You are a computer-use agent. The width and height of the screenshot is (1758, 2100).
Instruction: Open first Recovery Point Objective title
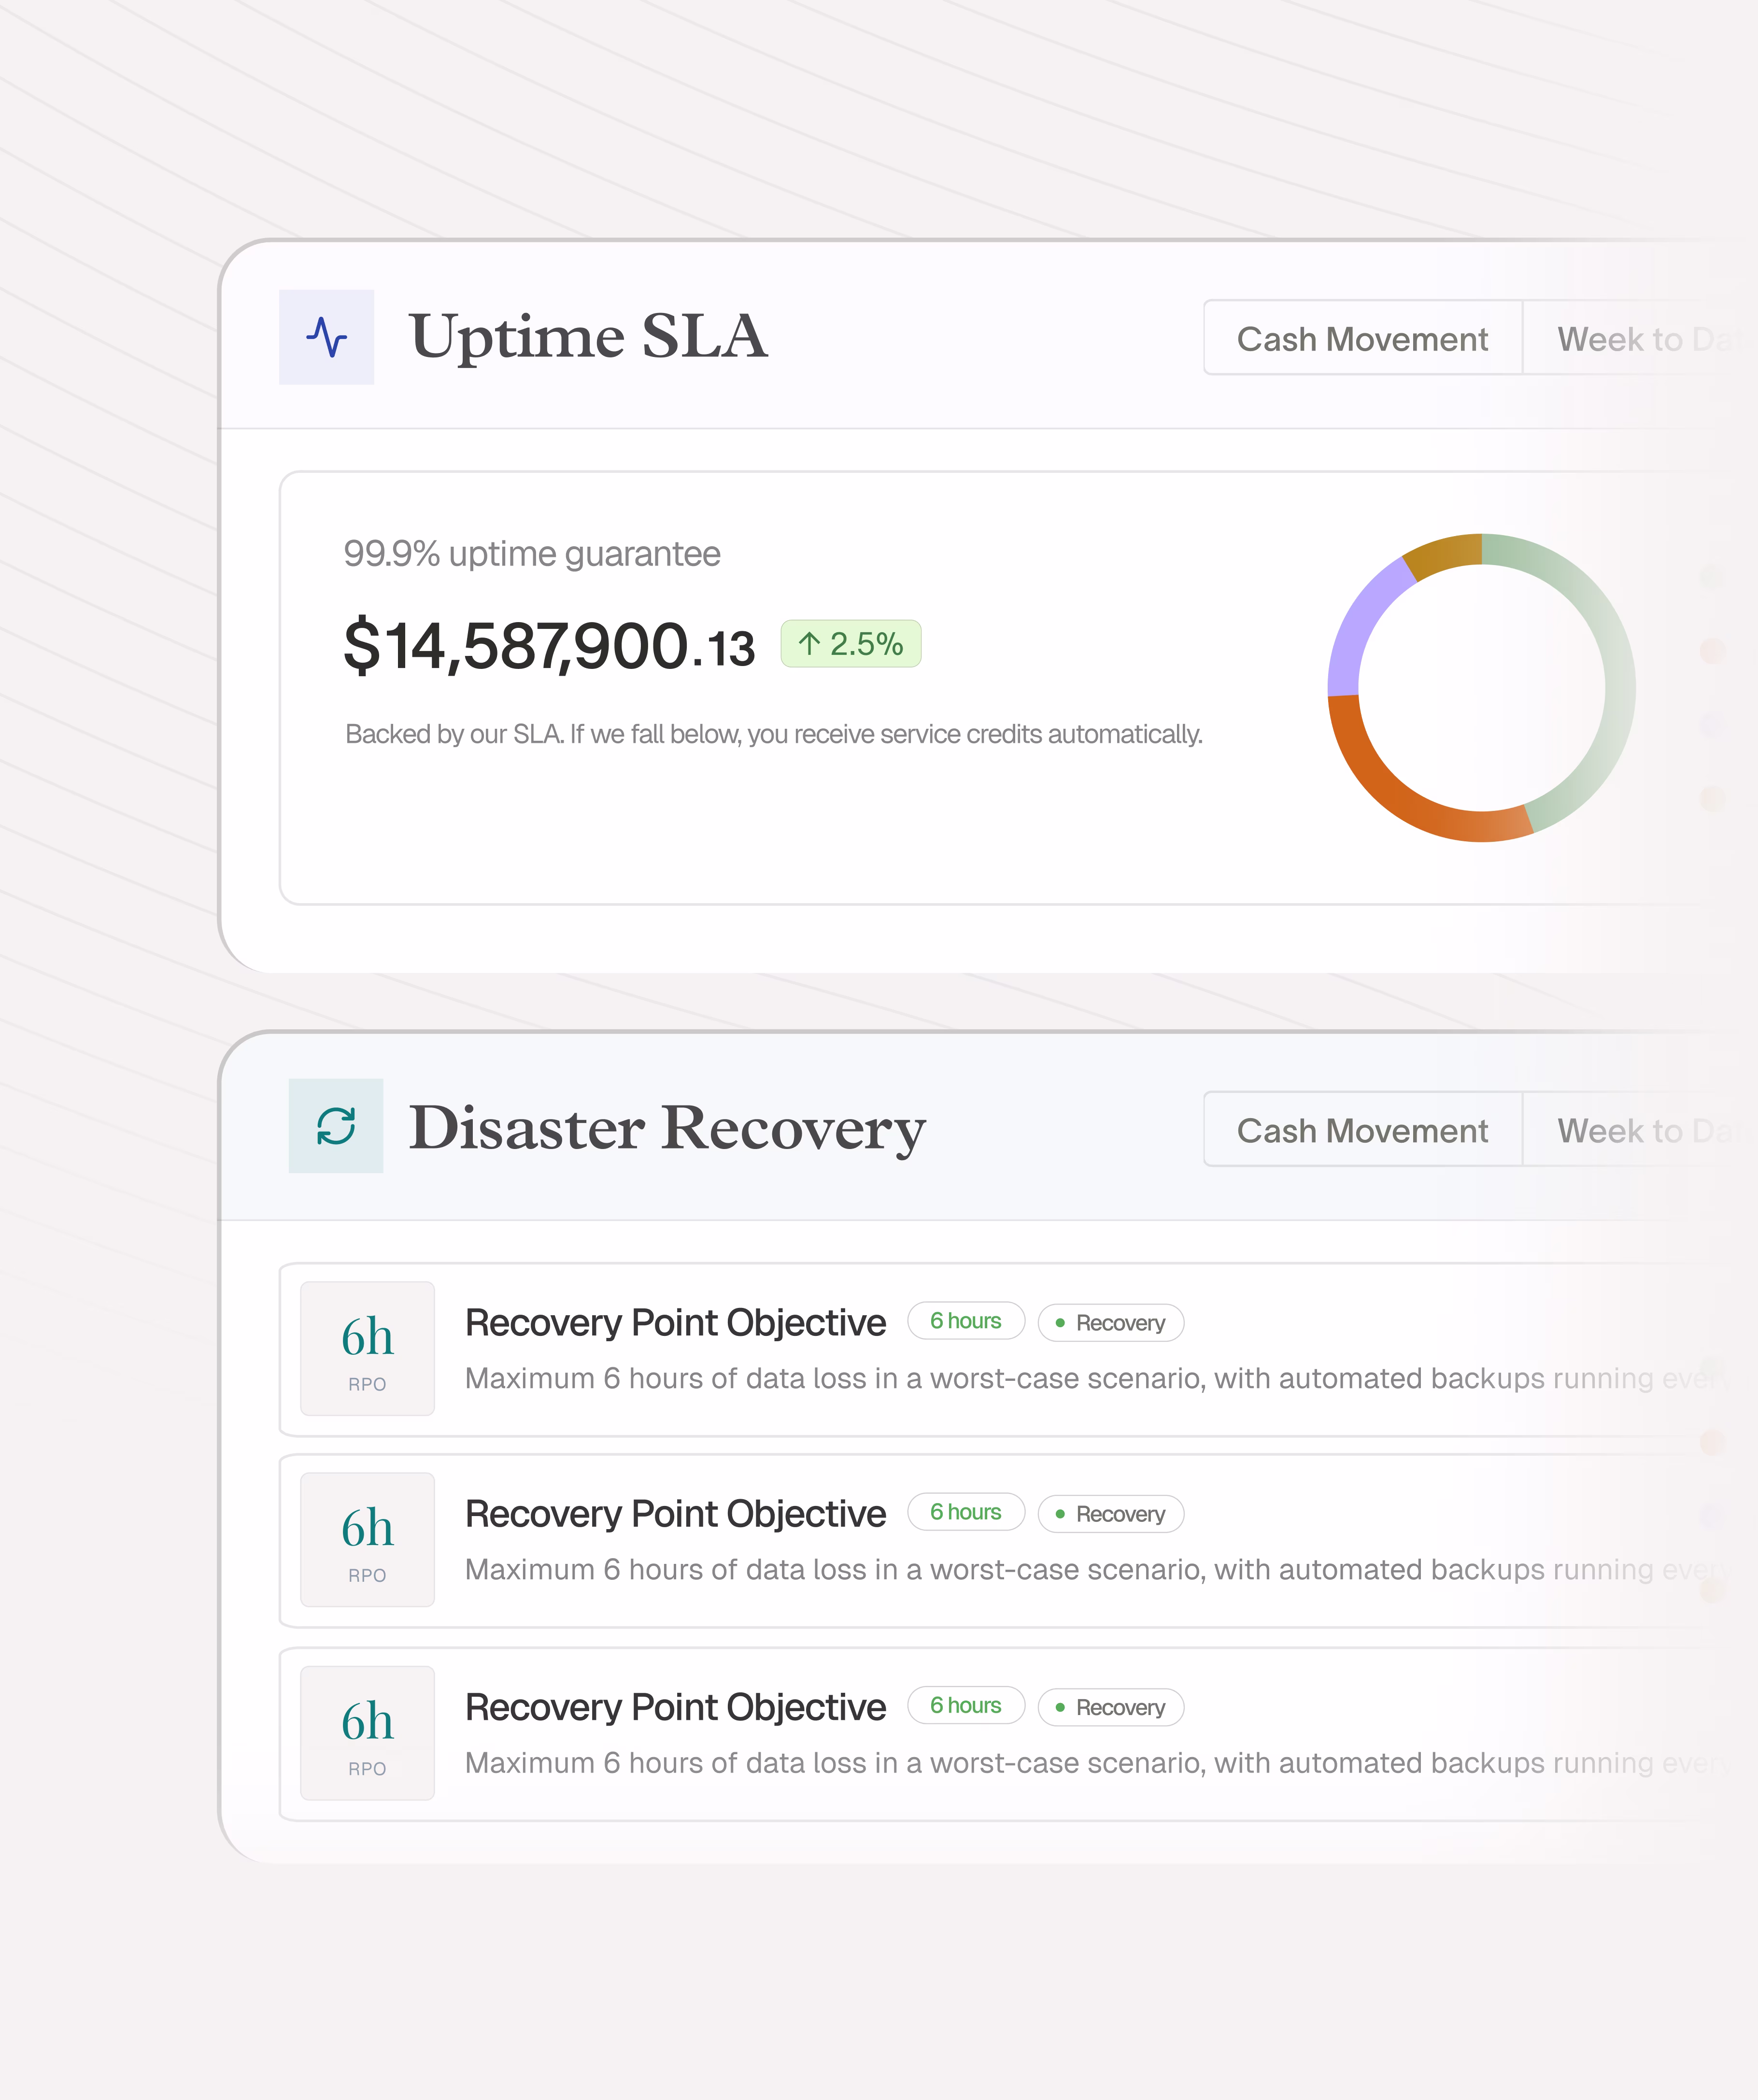[x=675, y=1323]
